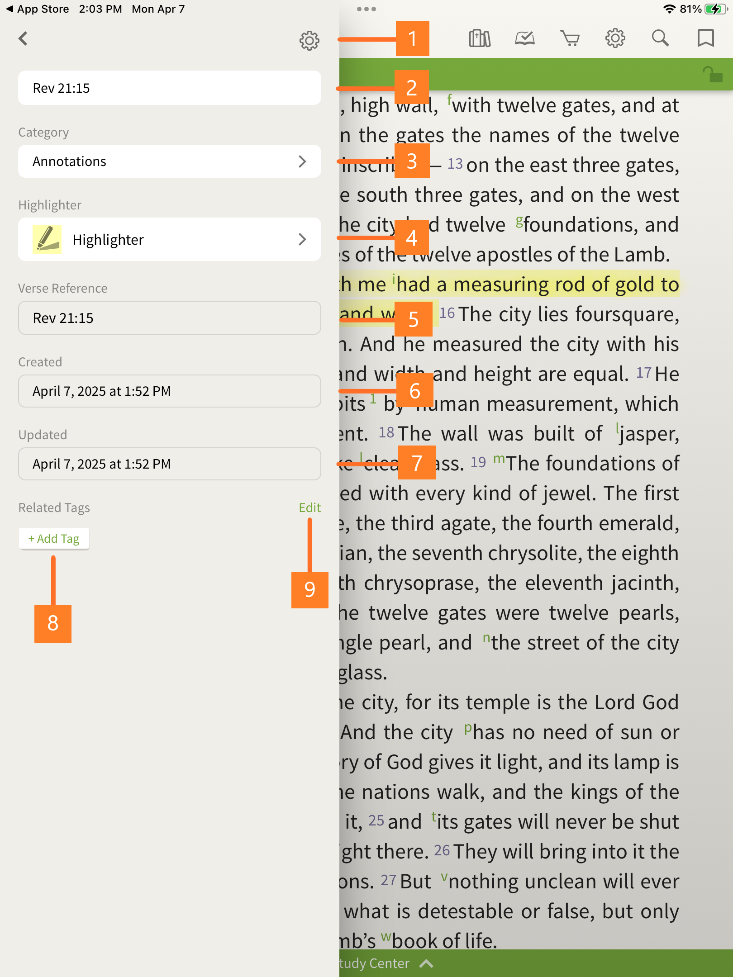Open the reading plan icon
The image size is (733, 977).
[525, 38]
